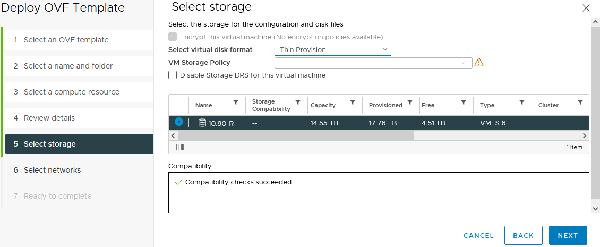Go to step 4 Review details
This screenshot has height=247, width=600.
pos(49,118)
